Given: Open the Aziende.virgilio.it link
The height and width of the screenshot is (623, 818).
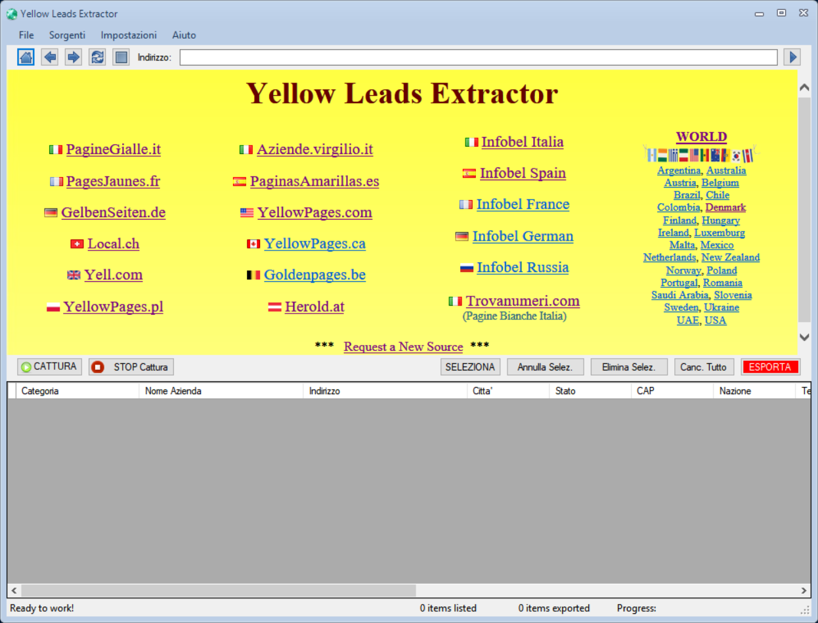Looking at the screenshot, I should (314, 150).
